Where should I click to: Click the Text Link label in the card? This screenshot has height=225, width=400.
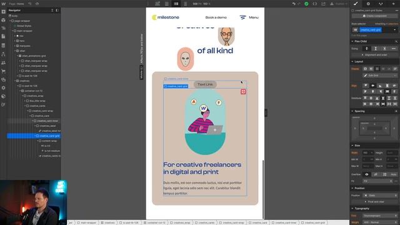click(205, 84)
